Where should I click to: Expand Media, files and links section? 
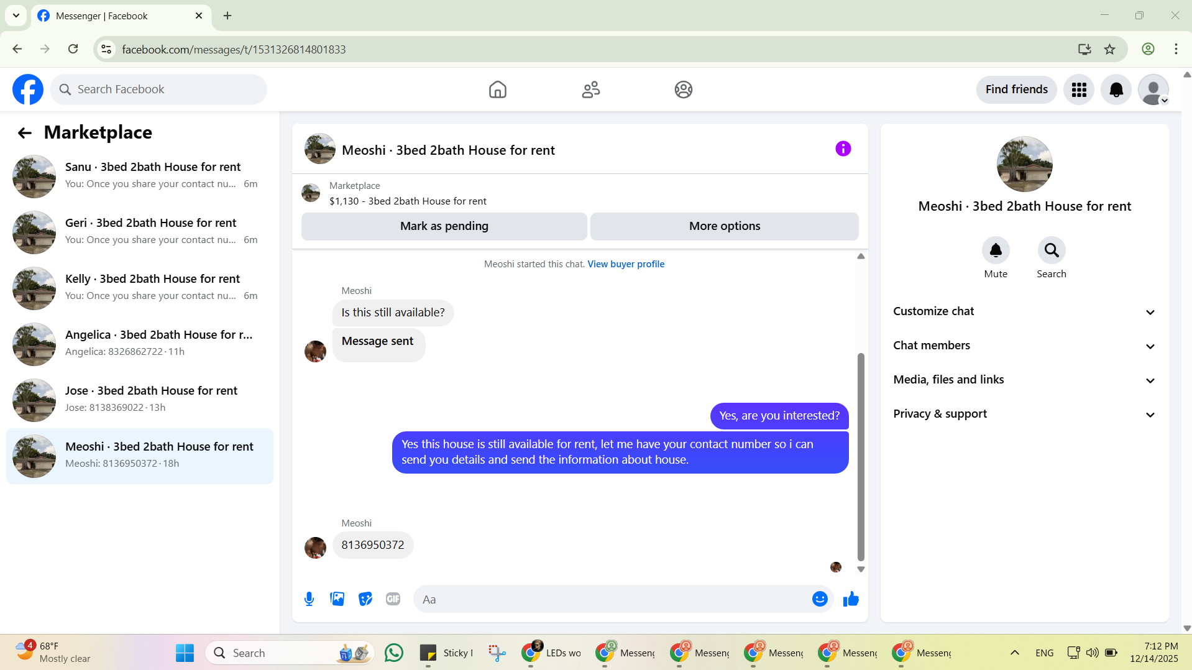click(x=1024, y=380)
